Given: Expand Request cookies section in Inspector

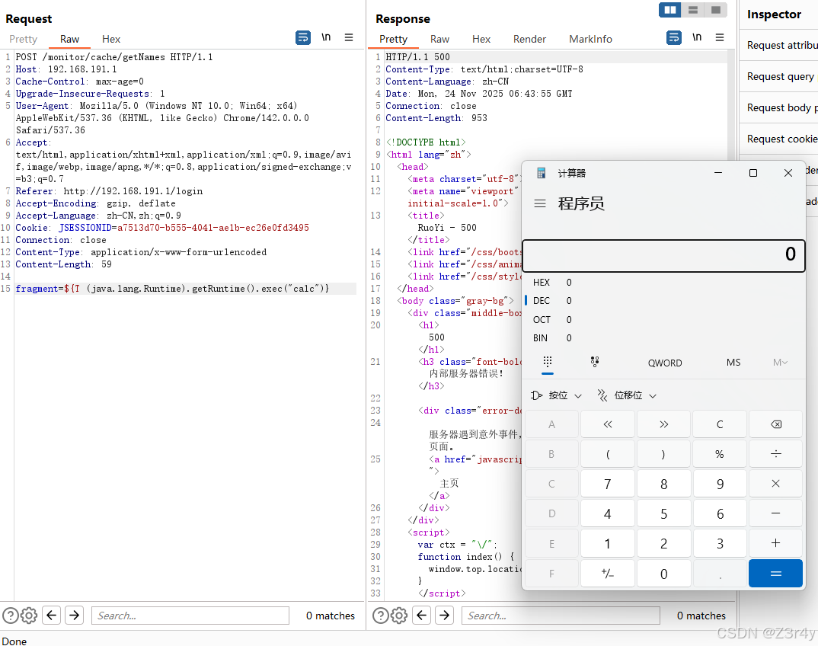Looking at the screenshot, I should tap(779, 139).
